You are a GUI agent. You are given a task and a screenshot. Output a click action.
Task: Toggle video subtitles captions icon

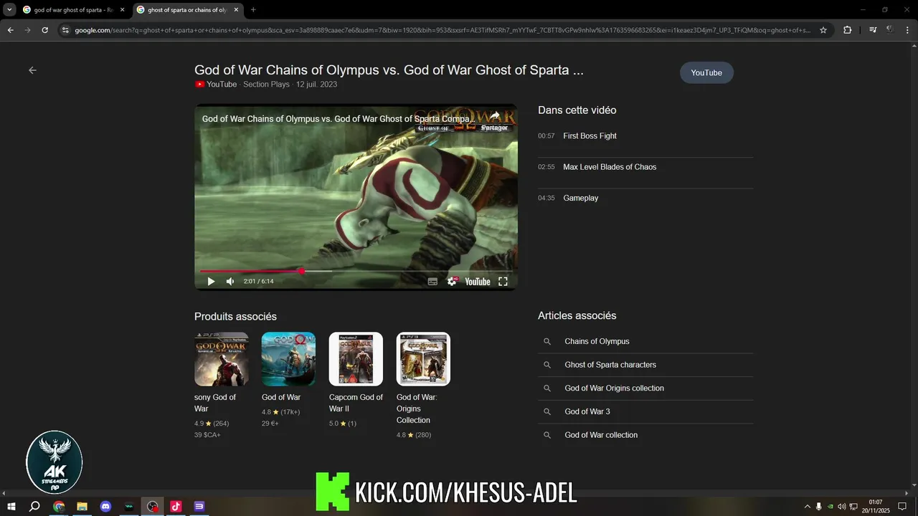point(432,282)
